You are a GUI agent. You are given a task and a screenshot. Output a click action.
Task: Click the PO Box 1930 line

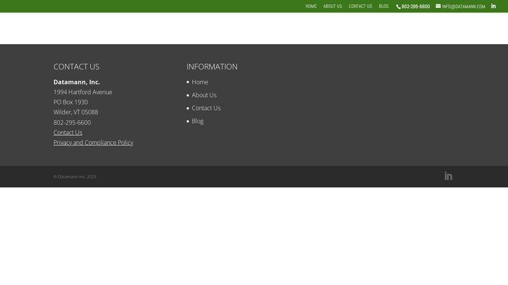point(71,102)
